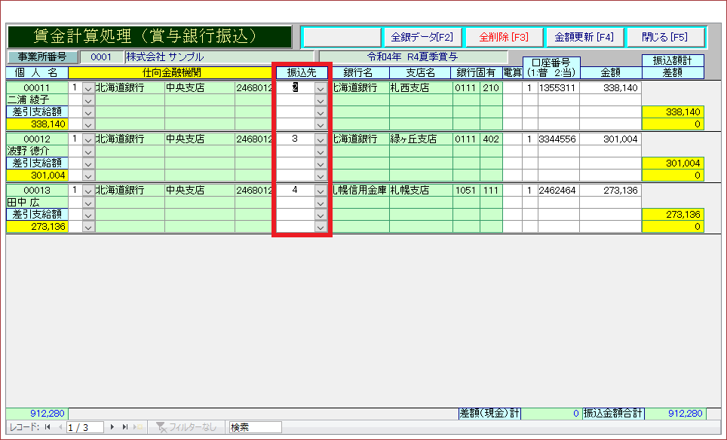Select the 金額 field showing 338,140
This screenshot has width=727, height=440.
(609, 88)
